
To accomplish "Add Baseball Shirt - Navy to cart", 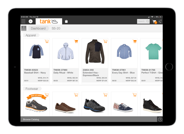I will click(x=47, y=41).
